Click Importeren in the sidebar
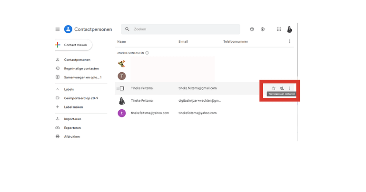Image resolution: width=366 pixels, height=192 pixels. (x=73, y=119)
